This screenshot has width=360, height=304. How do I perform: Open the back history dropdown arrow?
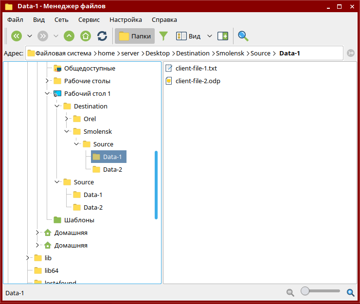coord(30,36)
